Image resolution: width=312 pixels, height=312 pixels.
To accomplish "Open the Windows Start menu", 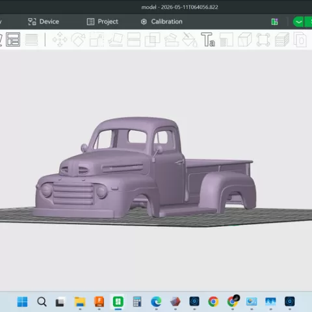I will coord(22,302).
